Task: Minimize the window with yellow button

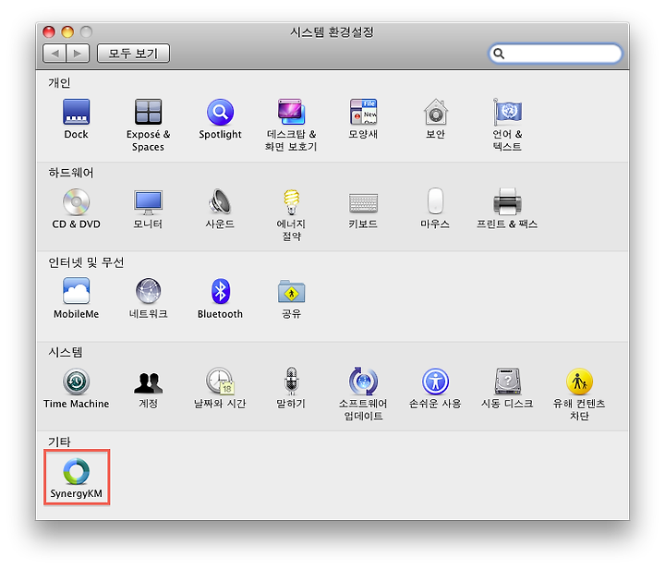Action: (x=67, y=31)
